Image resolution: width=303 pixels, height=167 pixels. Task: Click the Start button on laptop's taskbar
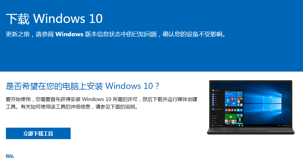pos(212,125)
